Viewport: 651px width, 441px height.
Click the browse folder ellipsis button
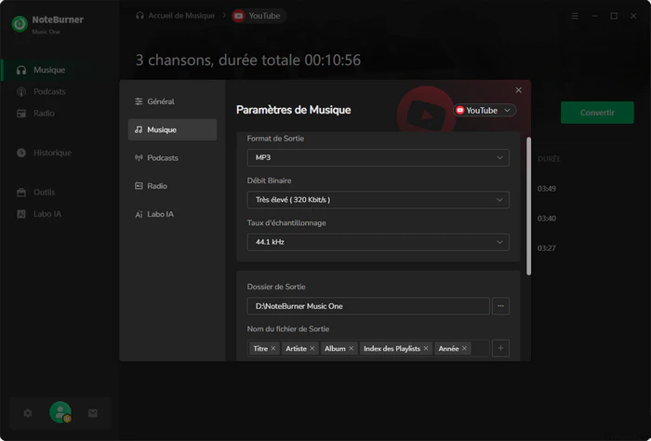coord(500,306)
